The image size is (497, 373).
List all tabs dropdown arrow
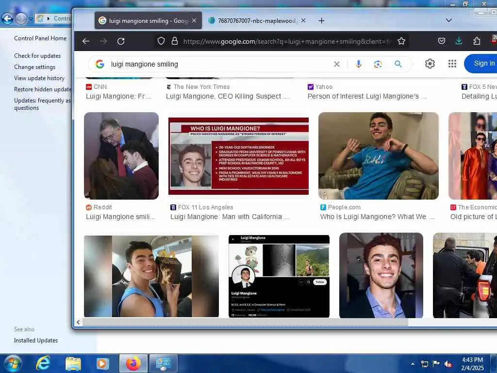pyautogui.click(x=449, y=20)
